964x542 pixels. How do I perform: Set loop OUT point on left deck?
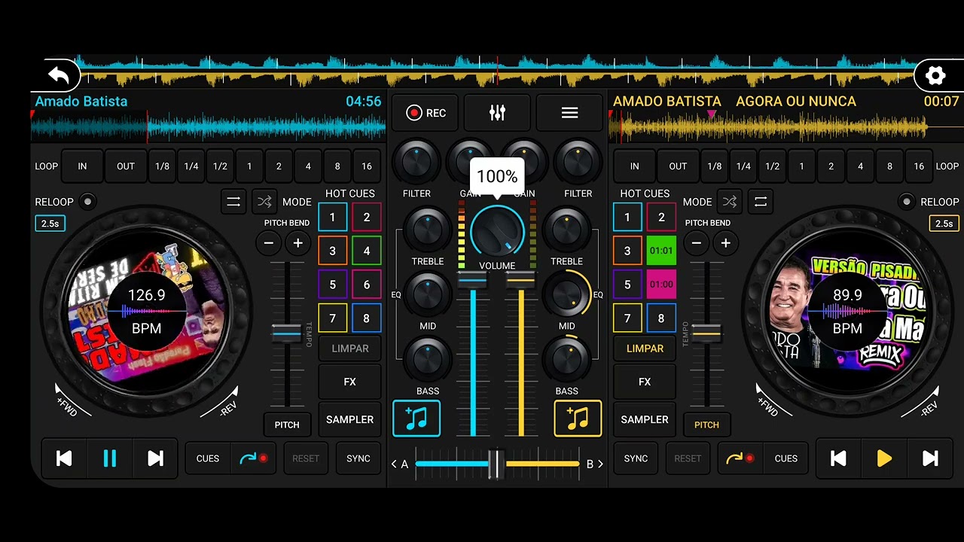(126, 166)
